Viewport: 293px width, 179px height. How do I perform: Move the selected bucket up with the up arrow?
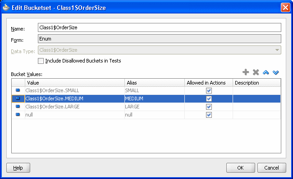tap(266, 72)
